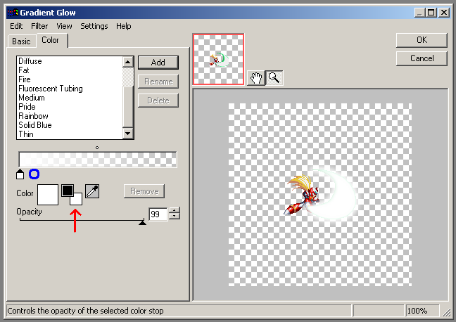This screenshot has width=456, height=322.
Task: Click the Opacity value field showing 99
Action: coord(158,214)
